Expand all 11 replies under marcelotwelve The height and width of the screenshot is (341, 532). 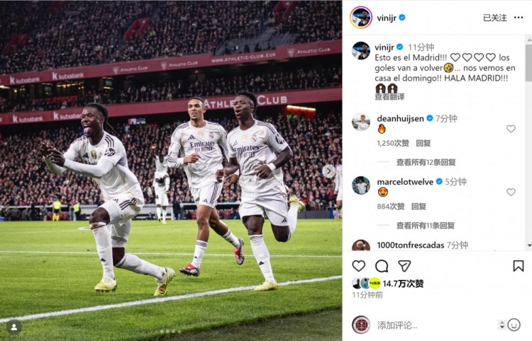coord(426,226)
